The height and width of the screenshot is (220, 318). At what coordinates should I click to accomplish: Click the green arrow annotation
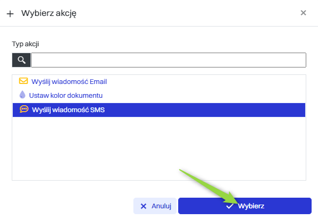(209, 187)
